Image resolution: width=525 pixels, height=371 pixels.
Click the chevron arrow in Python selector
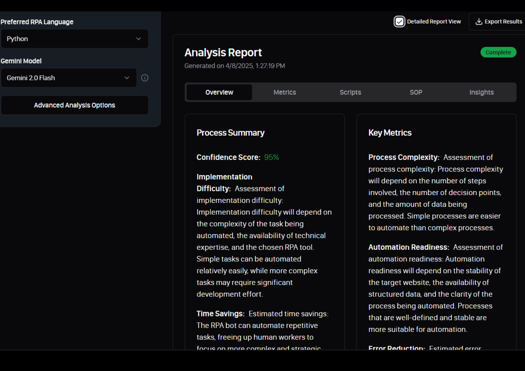pyautogui.click(x=138, y=39)
